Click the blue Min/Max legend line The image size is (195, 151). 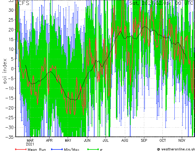pos(57,149)
